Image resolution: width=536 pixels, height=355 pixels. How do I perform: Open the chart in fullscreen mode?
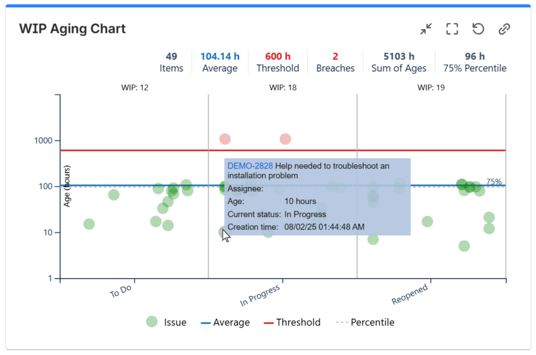tap(452, 29)
